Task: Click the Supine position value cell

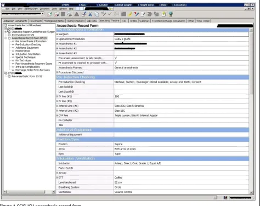Action: tap(181, 144)
